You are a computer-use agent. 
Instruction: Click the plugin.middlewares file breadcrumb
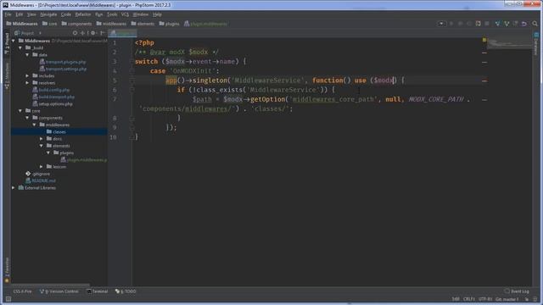[205, 24]
